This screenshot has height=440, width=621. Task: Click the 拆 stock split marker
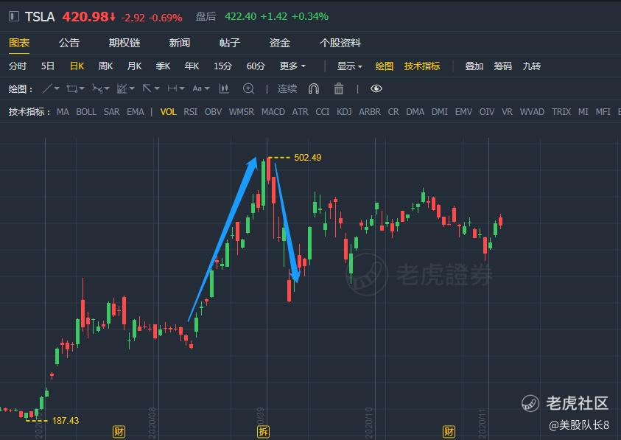[264, 431]
